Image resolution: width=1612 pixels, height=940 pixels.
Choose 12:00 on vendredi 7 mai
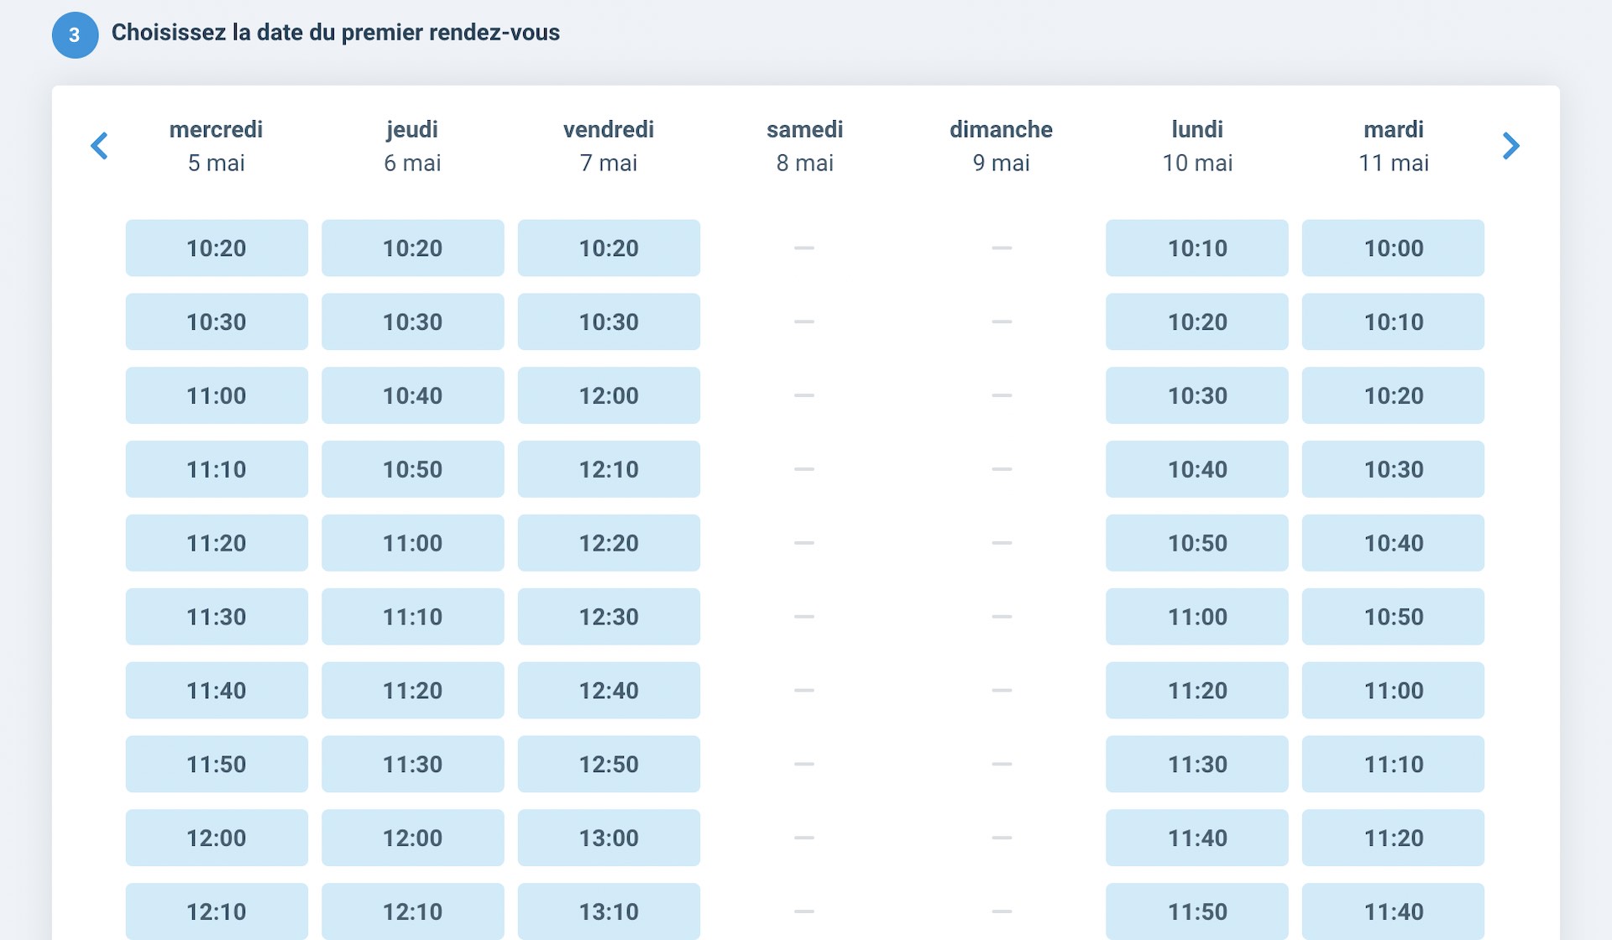[x=609, y=395]
